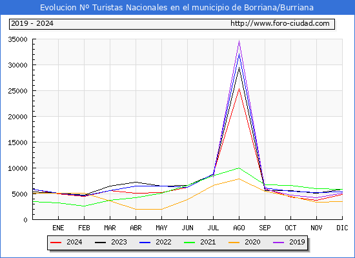Screen dimensions: 355x258
Task: Click the ENE month axis label
Action: tap(58, 228)
